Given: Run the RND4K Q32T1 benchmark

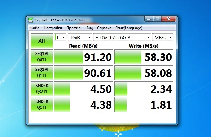Looking at the screenshot, I should (42, 89).
